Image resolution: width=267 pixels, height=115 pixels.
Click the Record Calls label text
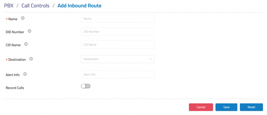(x=15, y=88)
